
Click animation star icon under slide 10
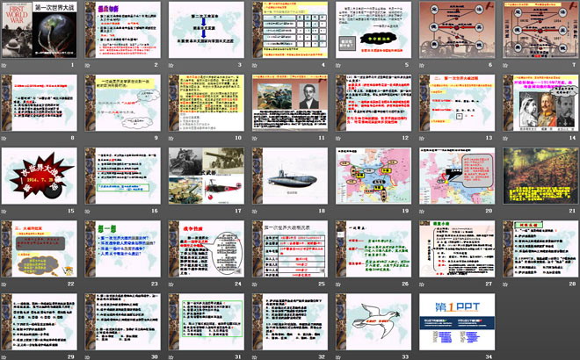pyautogui.click(x=171, y=139)
